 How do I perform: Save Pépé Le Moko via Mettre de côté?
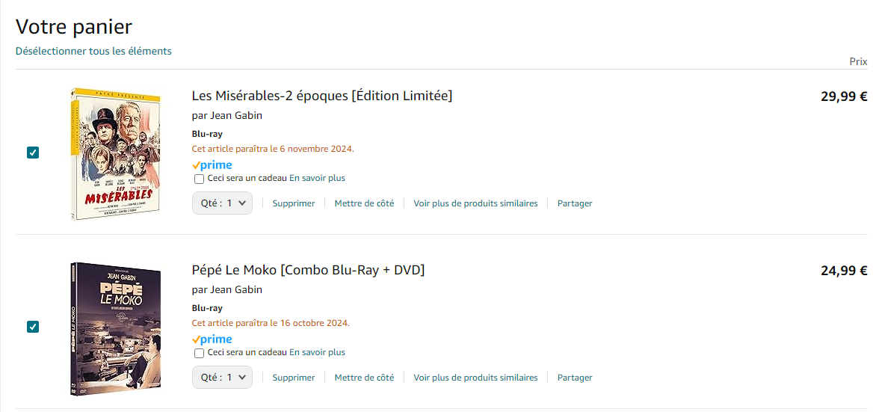(x=364, y=378)
